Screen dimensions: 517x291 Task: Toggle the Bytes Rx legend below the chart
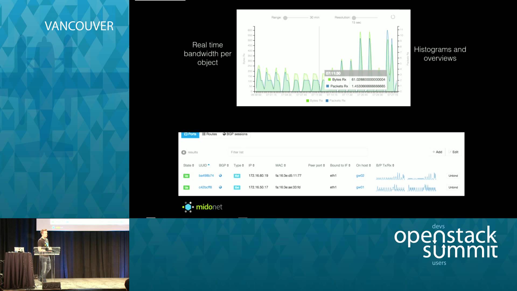[x=315, y=100]
